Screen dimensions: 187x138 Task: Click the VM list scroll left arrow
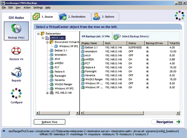82,113
